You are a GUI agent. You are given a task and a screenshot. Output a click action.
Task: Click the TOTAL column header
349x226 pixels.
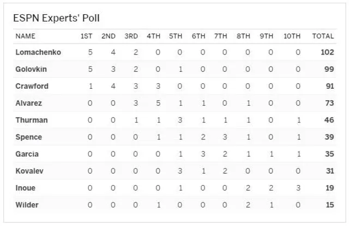tap(323, 36)
